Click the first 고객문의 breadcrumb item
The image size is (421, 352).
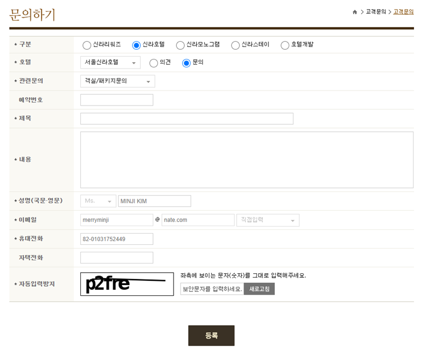pos(376,12)
